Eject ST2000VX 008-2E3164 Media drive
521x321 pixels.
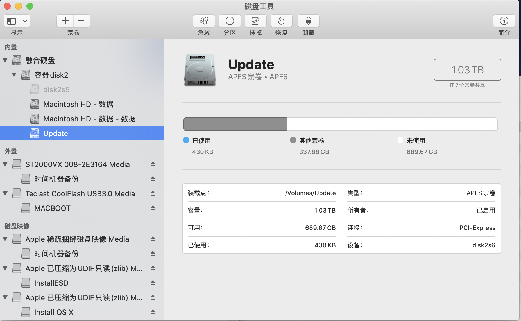153,164
